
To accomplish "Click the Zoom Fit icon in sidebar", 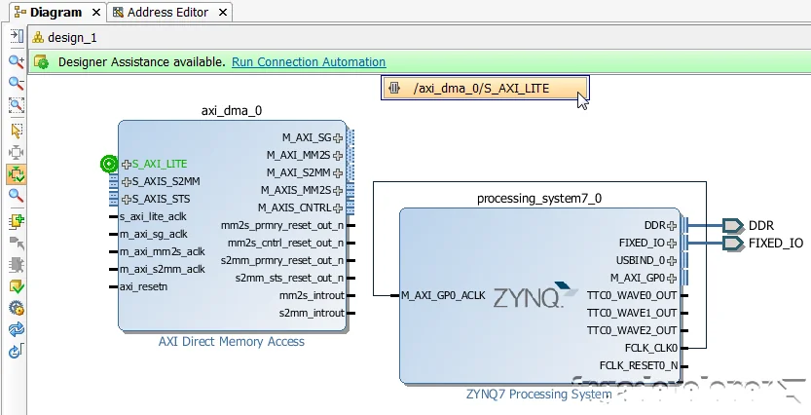I will tap(17, 105).
